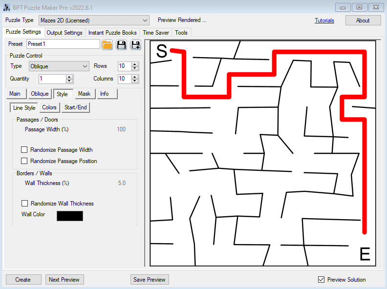Increase Columns value with up arrow
Image resolution: width=387 pixels, height=289 pixels.
tap(135, 77)
